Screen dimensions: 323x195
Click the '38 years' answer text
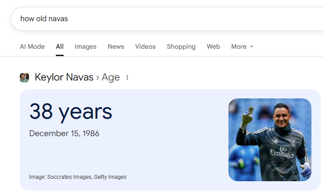pos(71,112)
